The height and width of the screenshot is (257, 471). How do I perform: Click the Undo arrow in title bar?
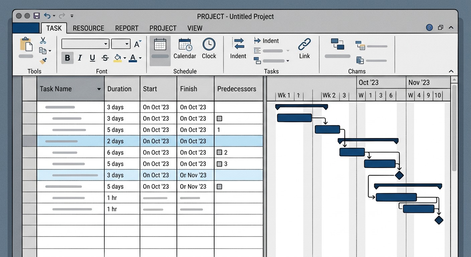coord(47,16)
